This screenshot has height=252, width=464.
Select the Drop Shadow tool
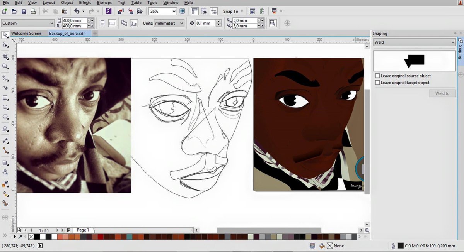[x=5, y=162]
